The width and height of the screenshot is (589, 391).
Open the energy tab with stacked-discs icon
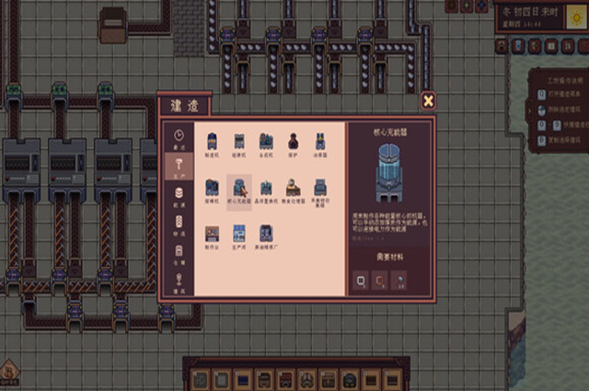point(179,197)
